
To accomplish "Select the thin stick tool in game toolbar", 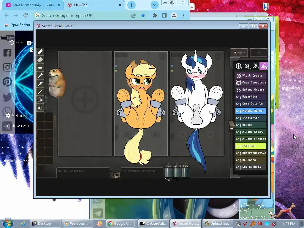I will (x=40, y=92).
